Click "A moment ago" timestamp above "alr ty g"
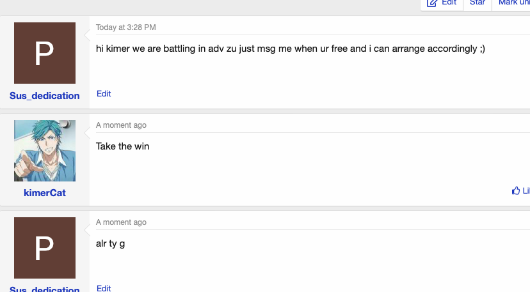Screen dimensions: 530x292 point(121,222)
